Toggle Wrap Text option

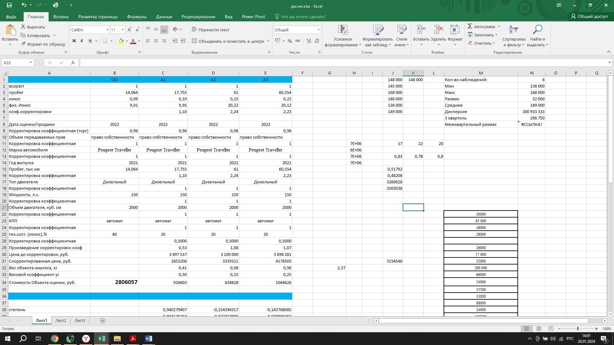[x=211, y=30]
